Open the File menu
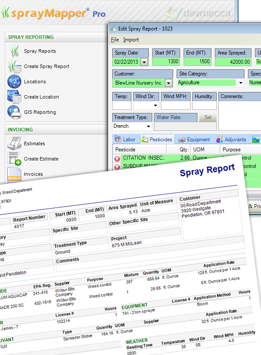The width and height of the screenshot is (261, 355). [115, 40]
